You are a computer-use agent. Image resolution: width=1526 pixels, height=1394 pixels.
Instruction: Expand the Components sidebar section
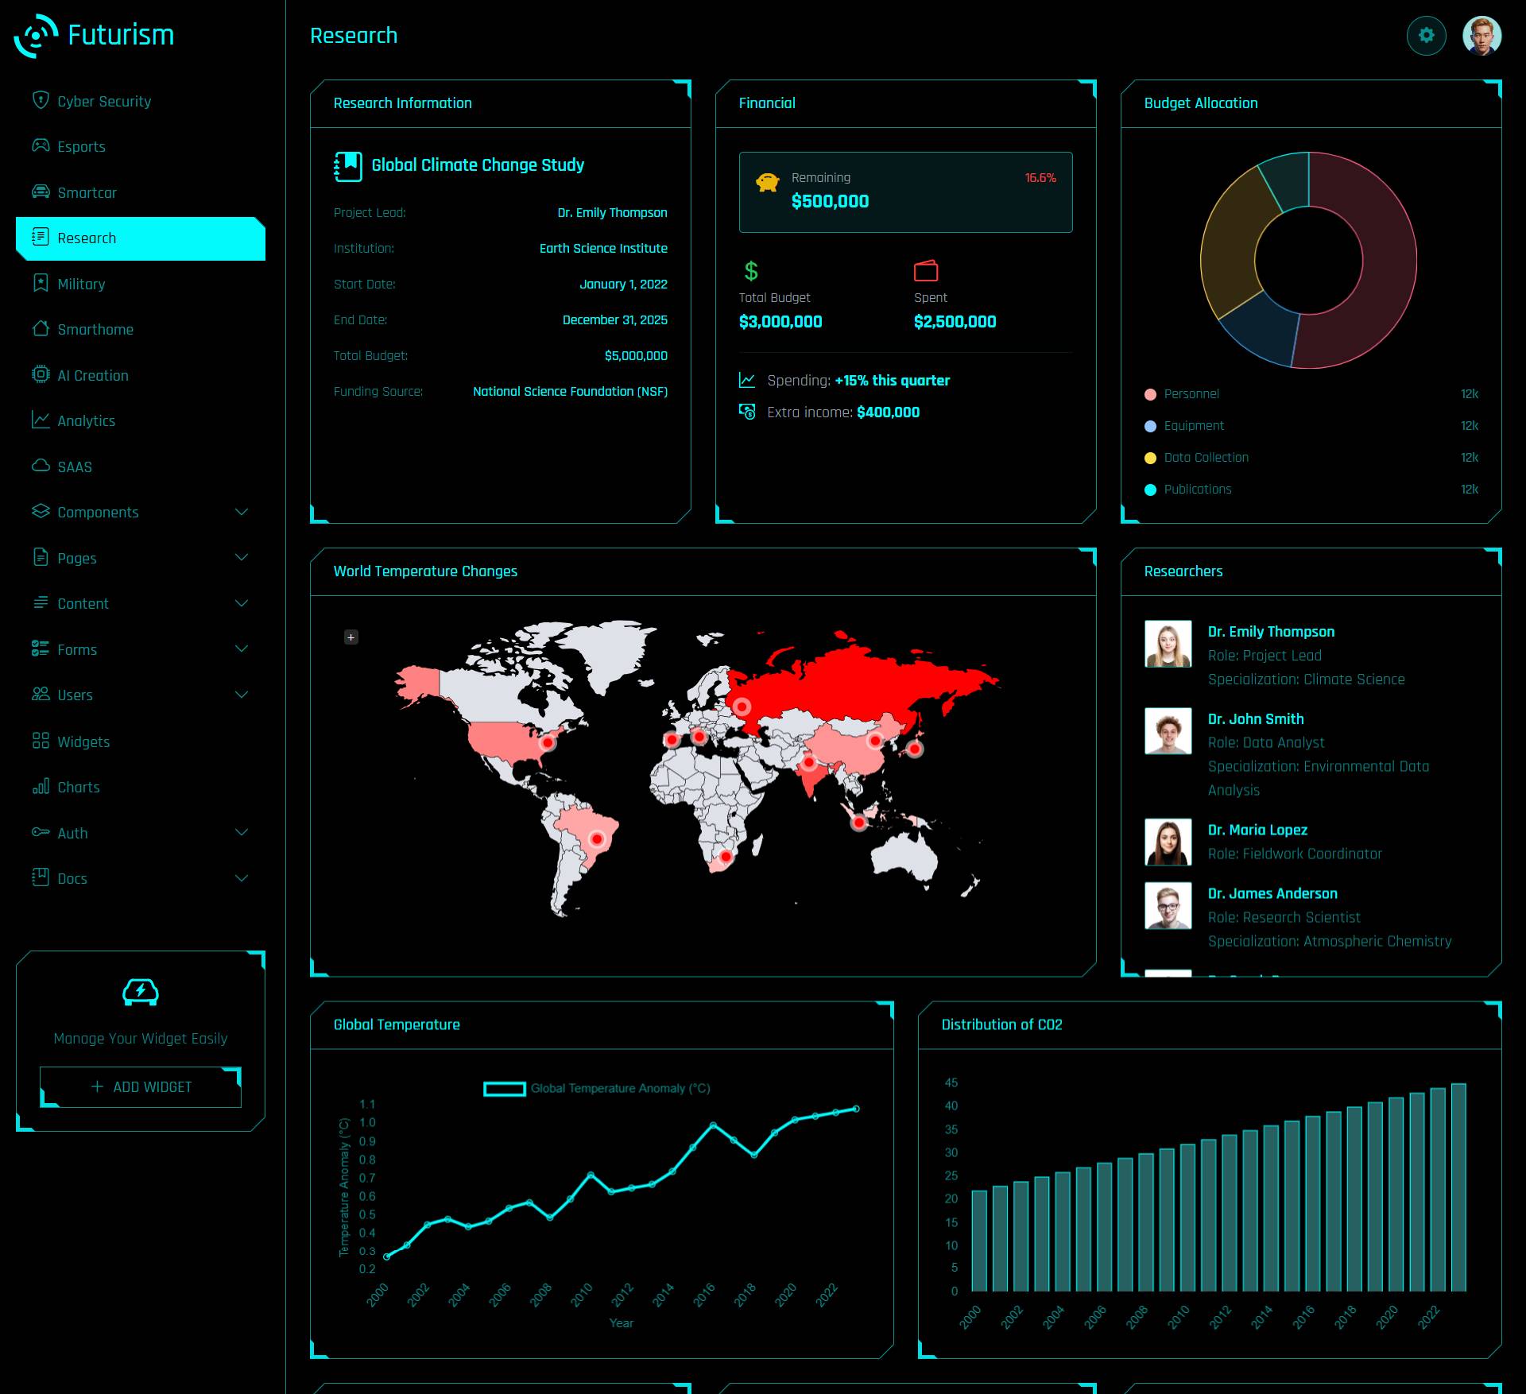point(138,512)
